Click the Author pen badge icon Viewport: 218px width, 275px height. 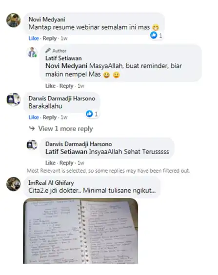coord(48,51)
